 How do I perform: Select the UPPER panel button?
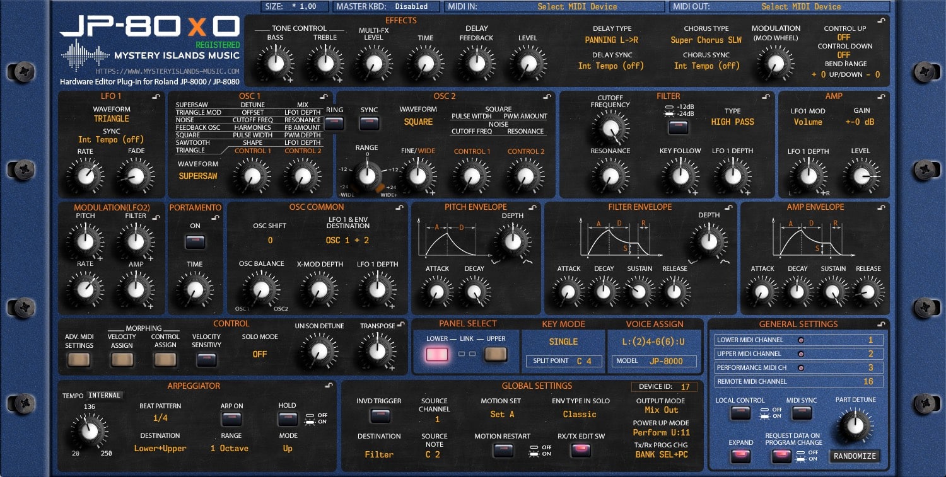click(496, 355)
